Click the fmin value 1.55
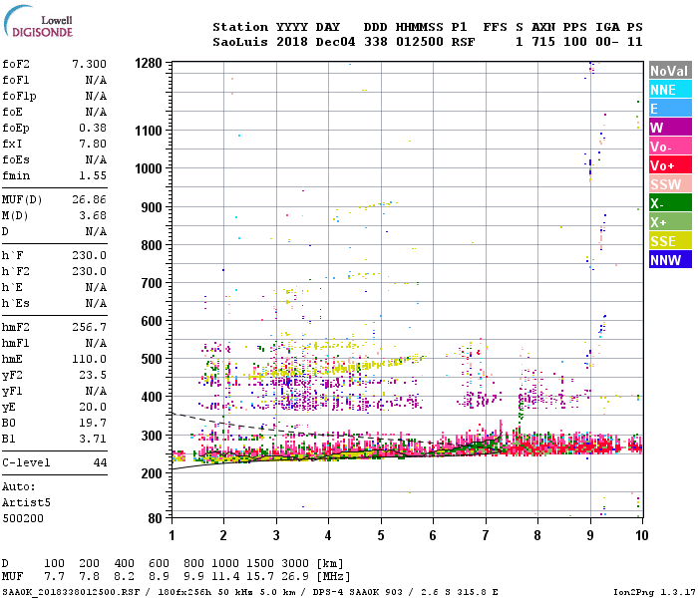 point(93,175)
